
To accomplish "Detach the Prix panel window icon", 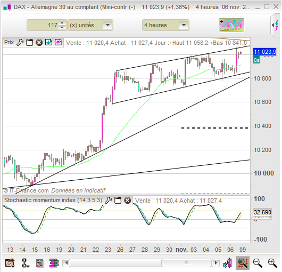I will click(29, 43).
